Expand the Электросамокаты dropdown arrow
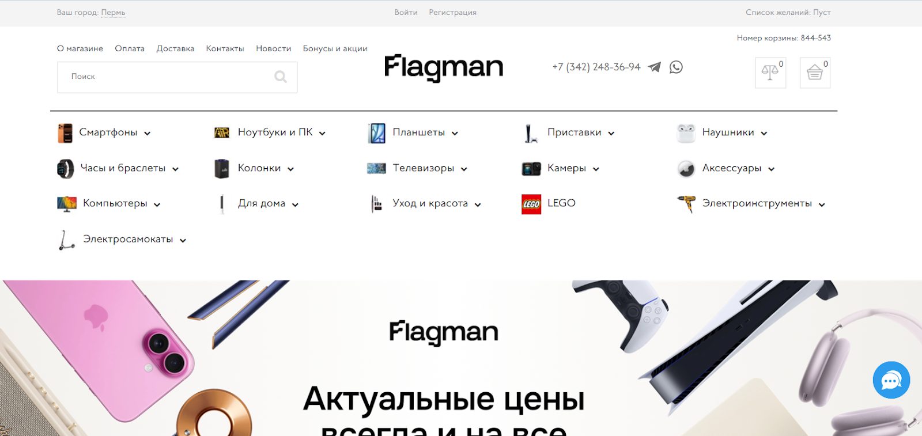The height and width of the screenshot is (436, 922). pos(183,241)
